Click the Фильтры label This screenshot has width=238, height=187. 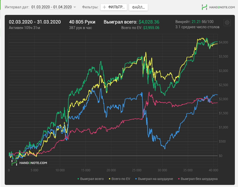coord(90,7)
